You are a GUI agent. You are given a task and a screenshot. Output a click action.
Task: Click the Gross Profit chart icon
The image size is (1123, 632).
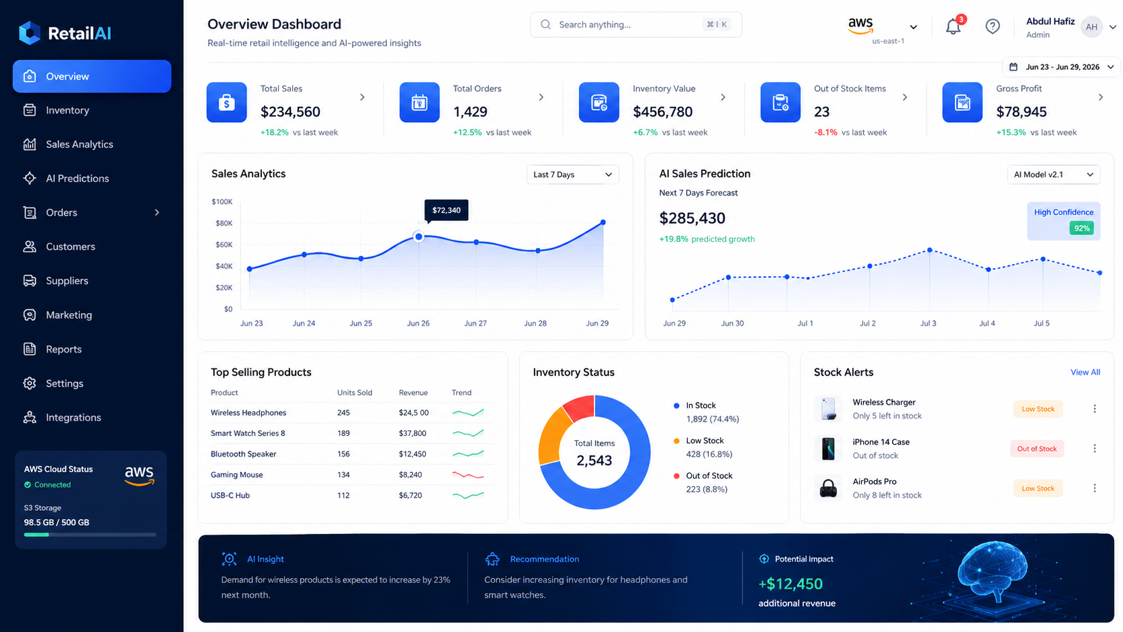coord(962,102)
